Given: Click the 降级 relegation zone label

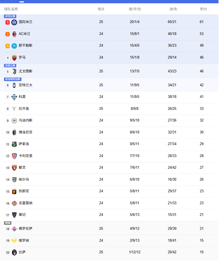Looking at the screenshot, I should (8, 223).
